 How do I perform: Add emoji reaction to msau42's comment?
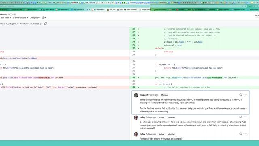tap(240, 95)
